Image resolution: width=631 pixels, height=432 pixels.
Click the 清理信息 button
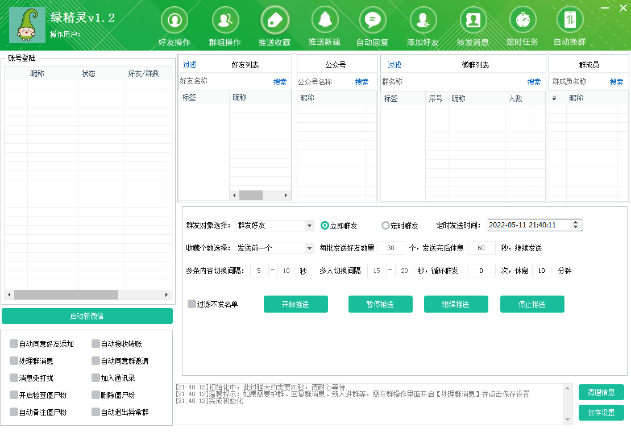point(601,392)
